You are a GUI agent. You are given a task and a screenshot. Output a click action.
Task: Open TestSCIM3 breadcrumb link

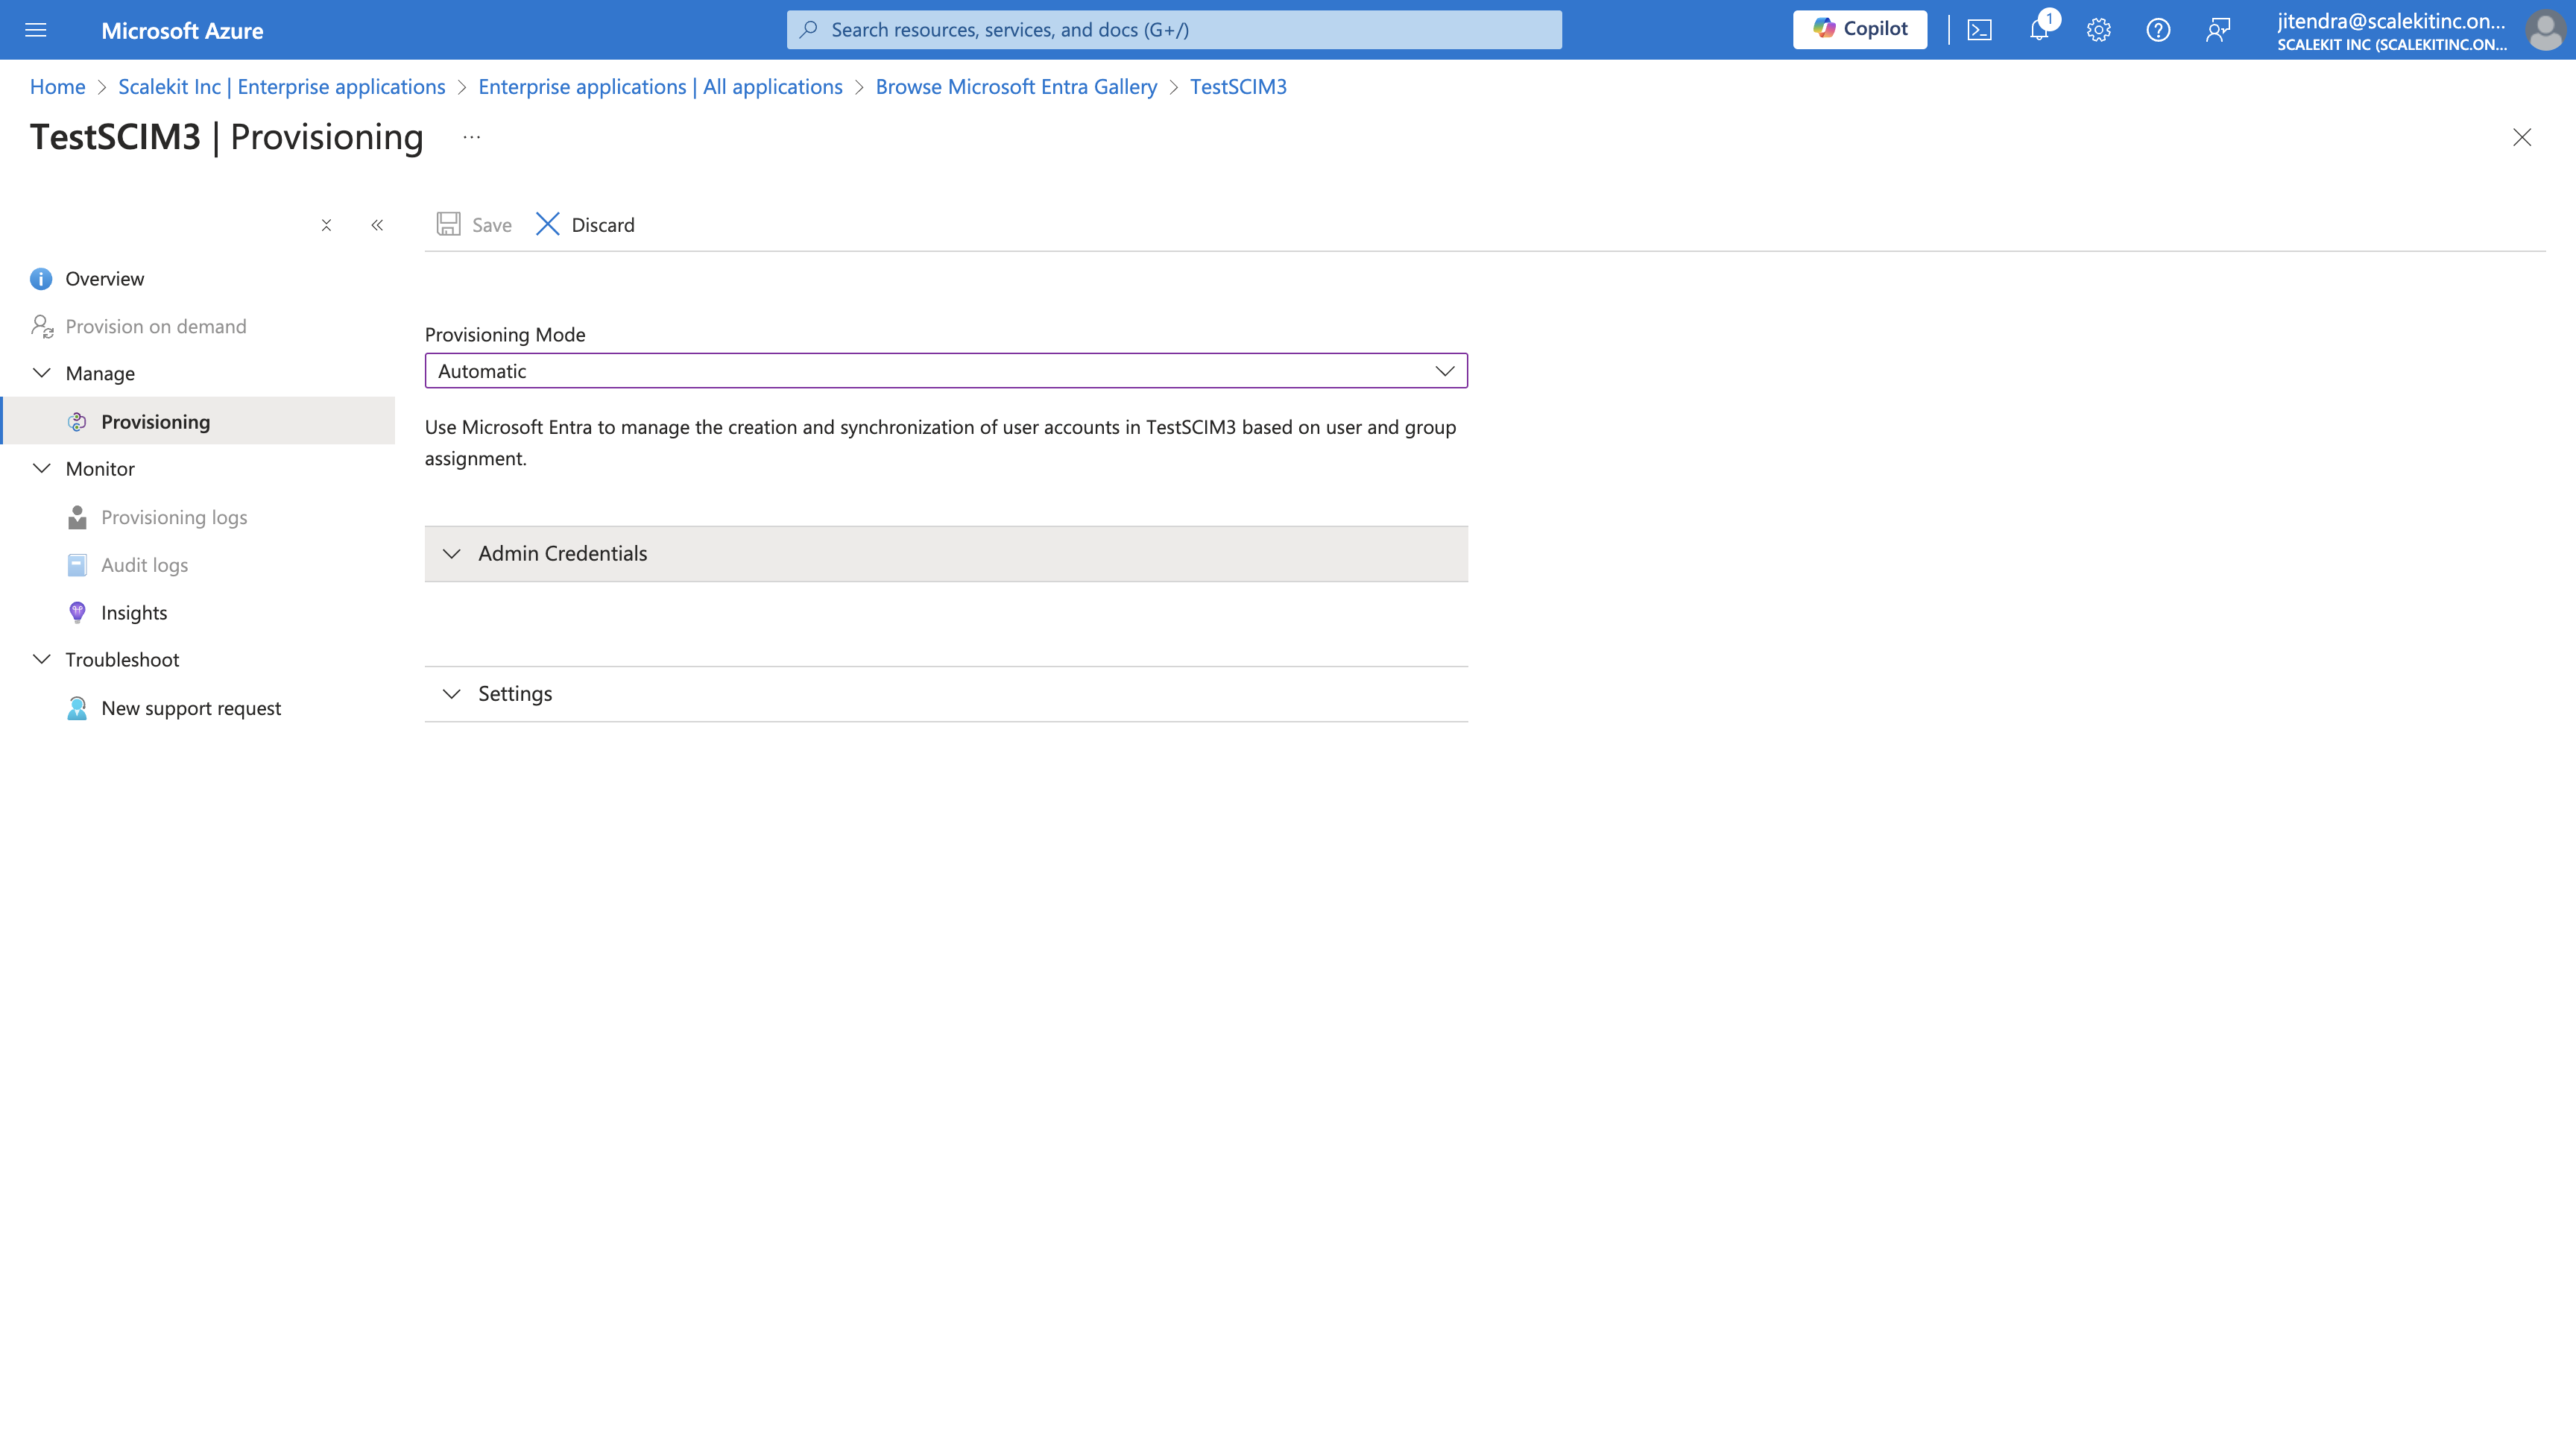pos(1238,87)
